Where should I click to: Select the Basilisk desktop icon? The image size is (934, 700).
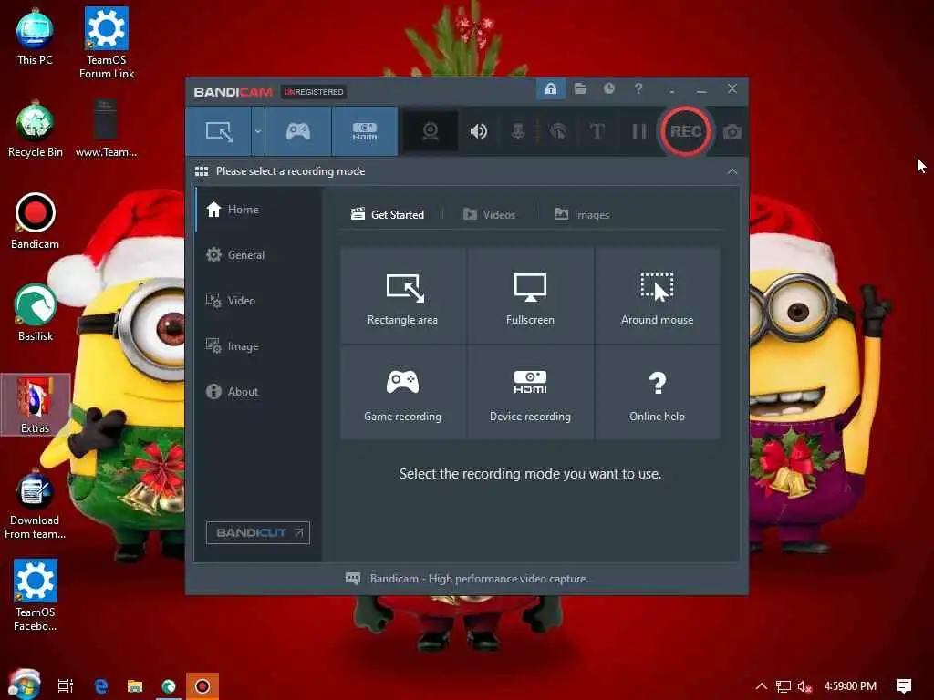36,314
